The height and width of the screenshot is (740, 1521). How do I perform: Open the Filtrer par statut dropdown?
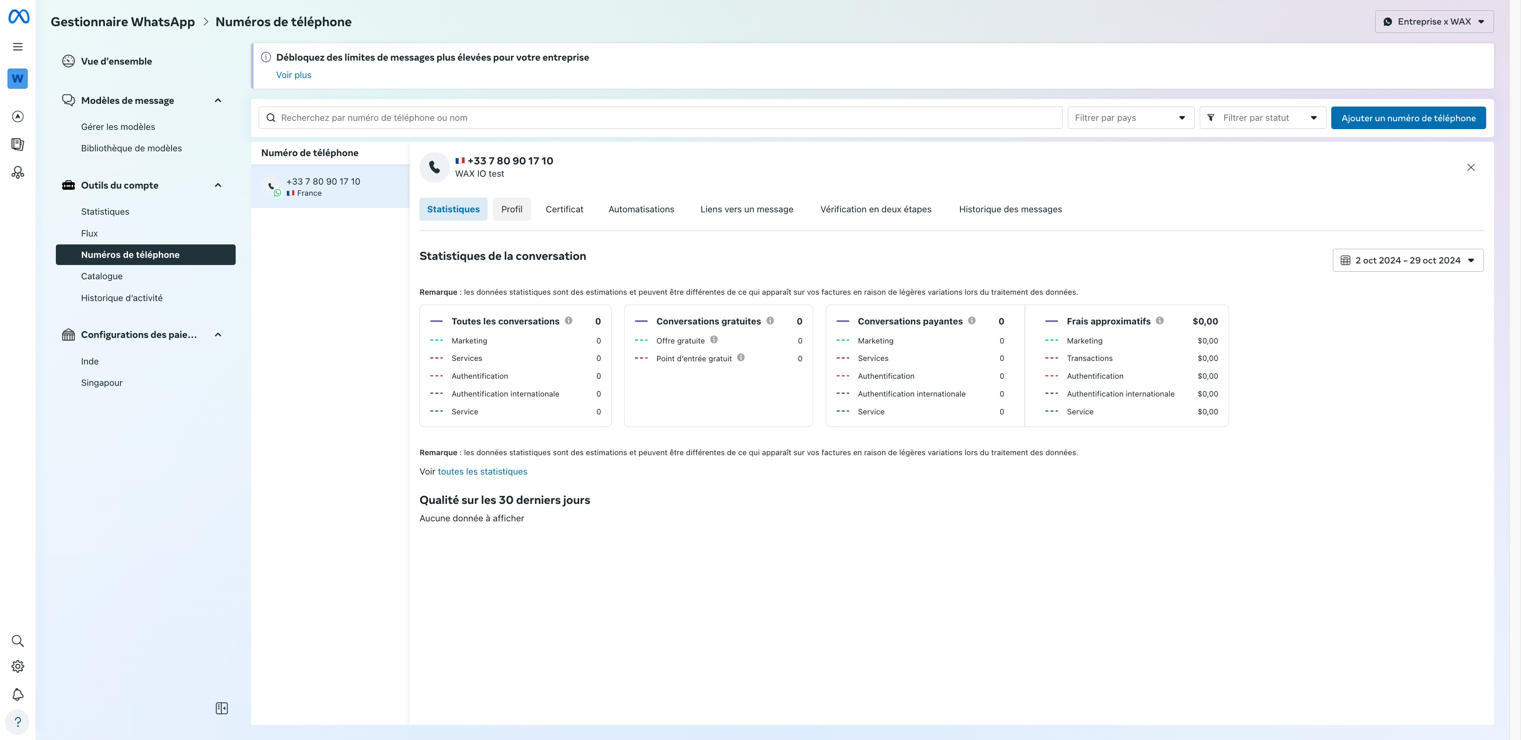(x=1262, y=118)
